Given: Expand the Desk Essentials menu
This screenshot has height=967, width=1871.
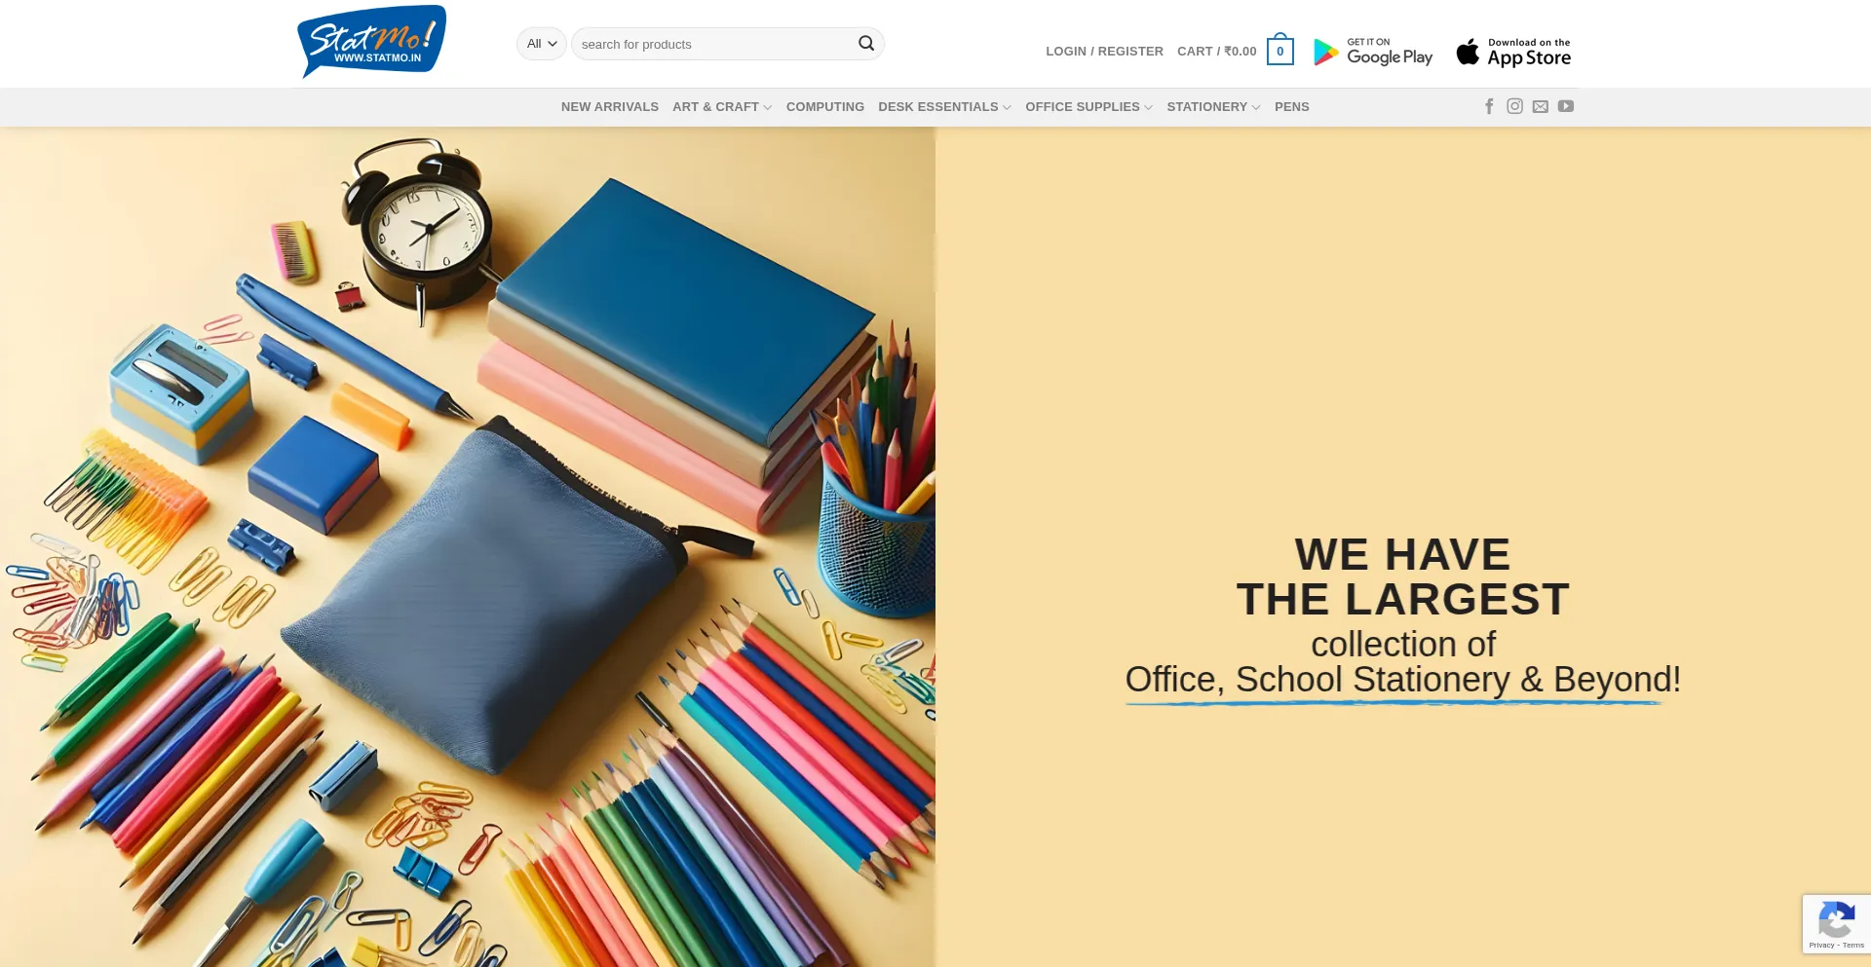Looking at the screenshot, I should coord(944,107).
